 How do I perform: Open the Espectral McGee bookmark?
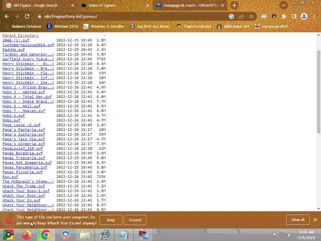tap(194, 26)
